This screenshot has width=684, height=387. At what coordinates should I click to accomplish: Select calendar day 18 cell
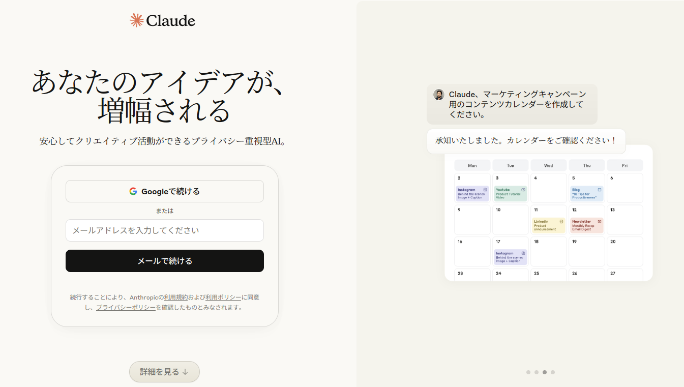[549, 251]
